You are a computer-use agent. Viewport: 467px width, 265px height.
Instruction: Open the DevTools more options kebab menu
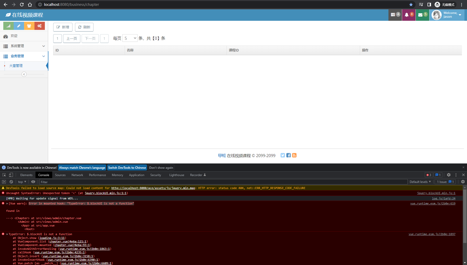coord(456,175)
